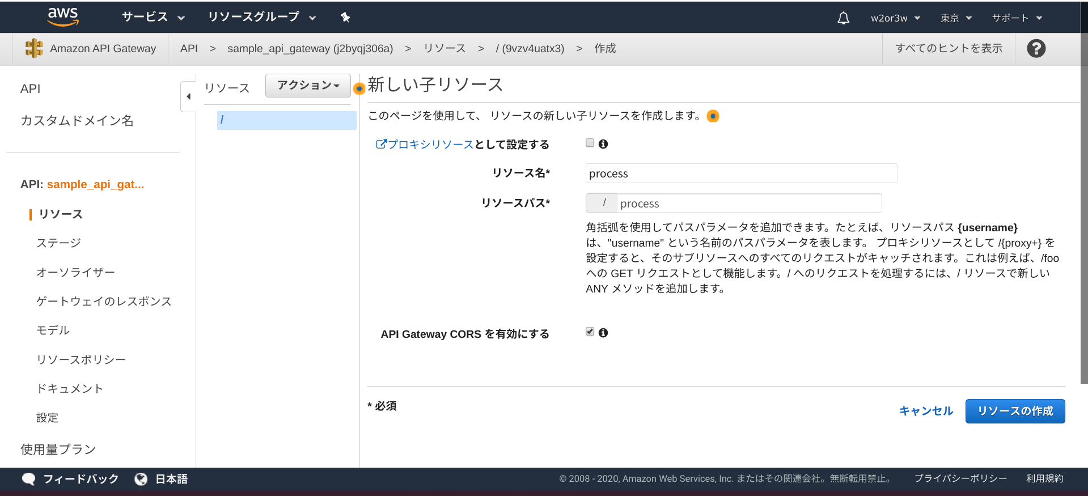Uncheck the API Gateway CORS checkbox

[x=590, y=332]
